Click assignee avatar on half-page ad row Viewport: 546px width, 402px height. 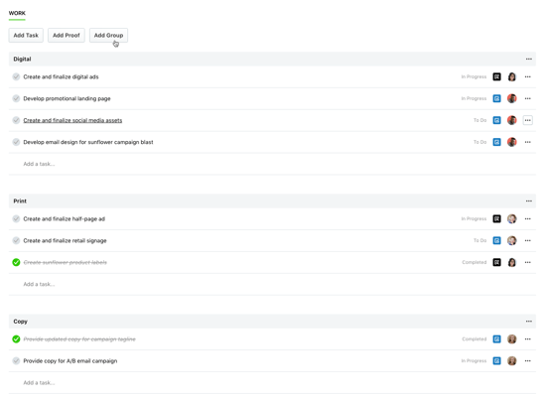(x=512, y=219)
